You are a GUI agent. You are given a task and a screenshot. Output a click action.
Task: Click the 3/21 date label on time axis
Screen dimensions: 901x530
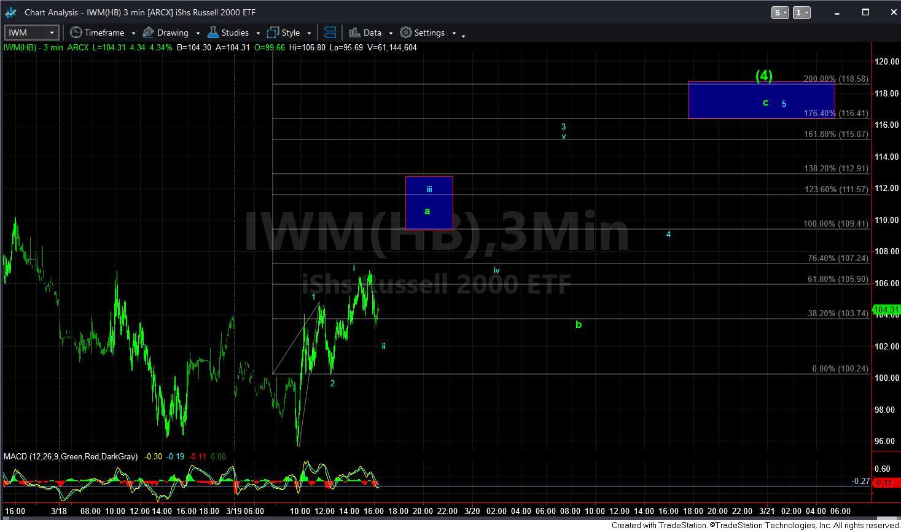tap(767, 511)
